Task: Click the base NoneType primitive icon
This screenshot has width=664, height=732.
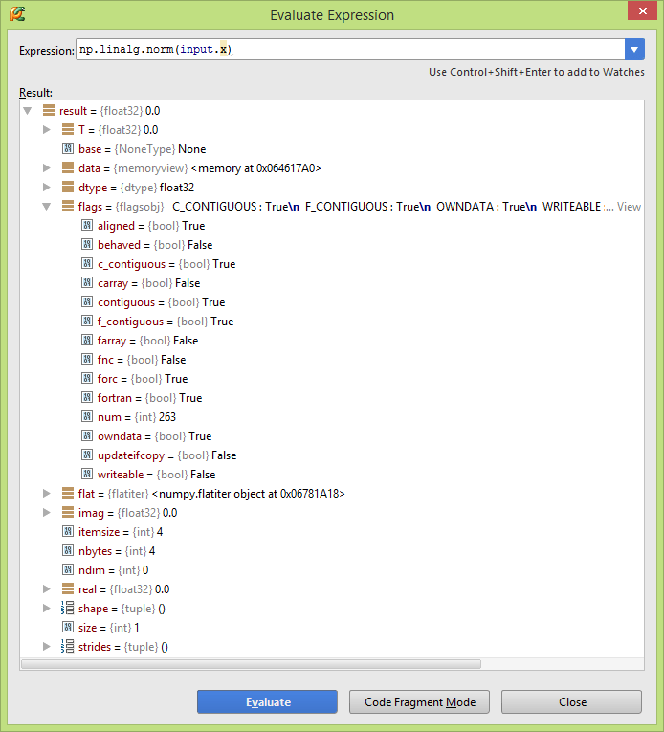Action: coord(68,148)
